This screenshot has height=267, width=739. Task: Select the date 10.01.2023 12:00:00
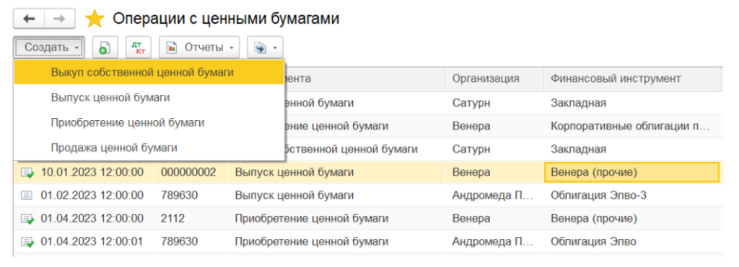[x=92, y=173]
